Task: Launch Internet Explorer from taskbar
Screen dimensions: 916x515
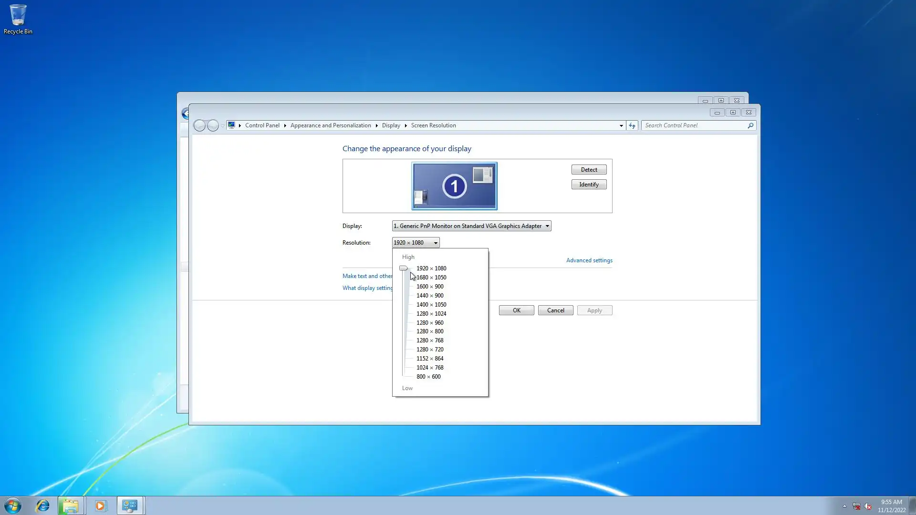Action: point(43,505)
